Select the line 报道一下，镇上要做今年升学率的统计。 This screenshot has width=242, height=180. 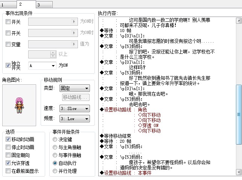pos(160,83)
